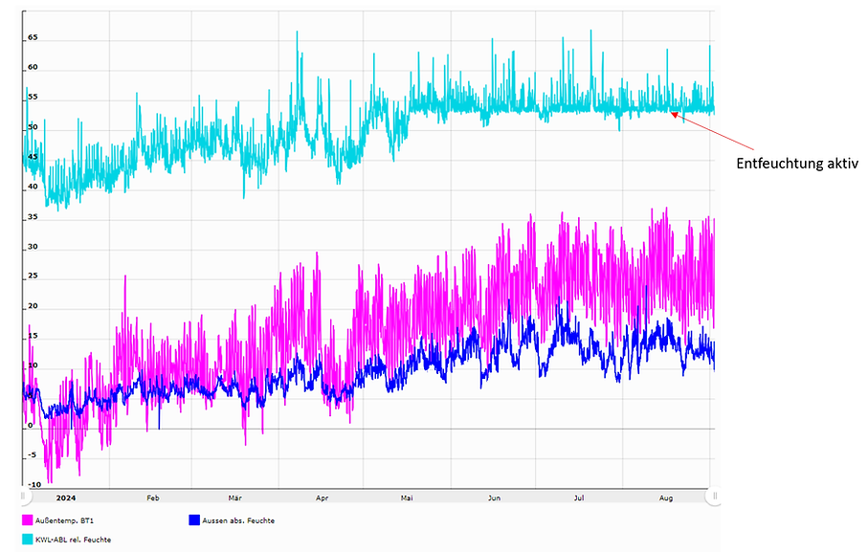This screenshot has height=552, width=868.
Task: Click the Apr marker on the time axis
Action: click(323, 497)
